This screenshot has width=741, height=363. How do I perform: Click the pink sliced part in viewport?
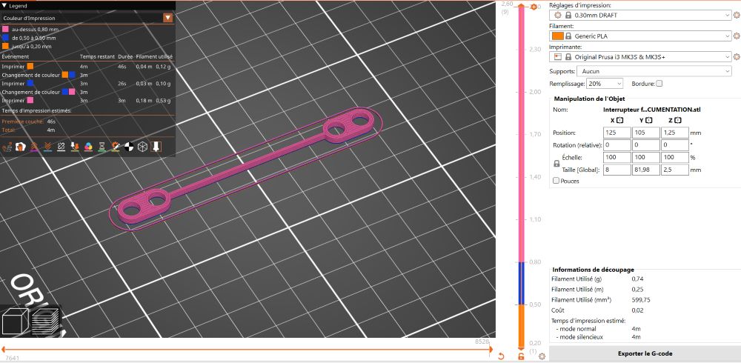coord(246,165)
